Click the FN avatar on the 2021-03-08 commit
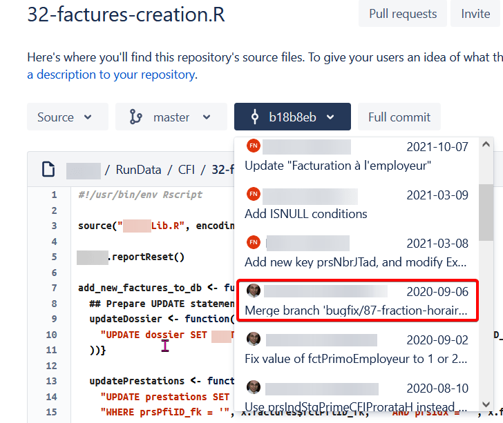This screenshot has height=423, width=503. click(x=254, y=242)
